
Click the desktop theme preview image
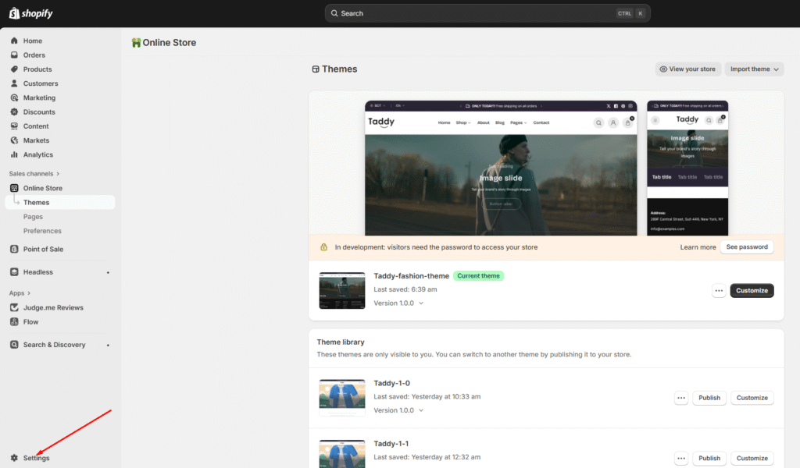tap(501, 168)
